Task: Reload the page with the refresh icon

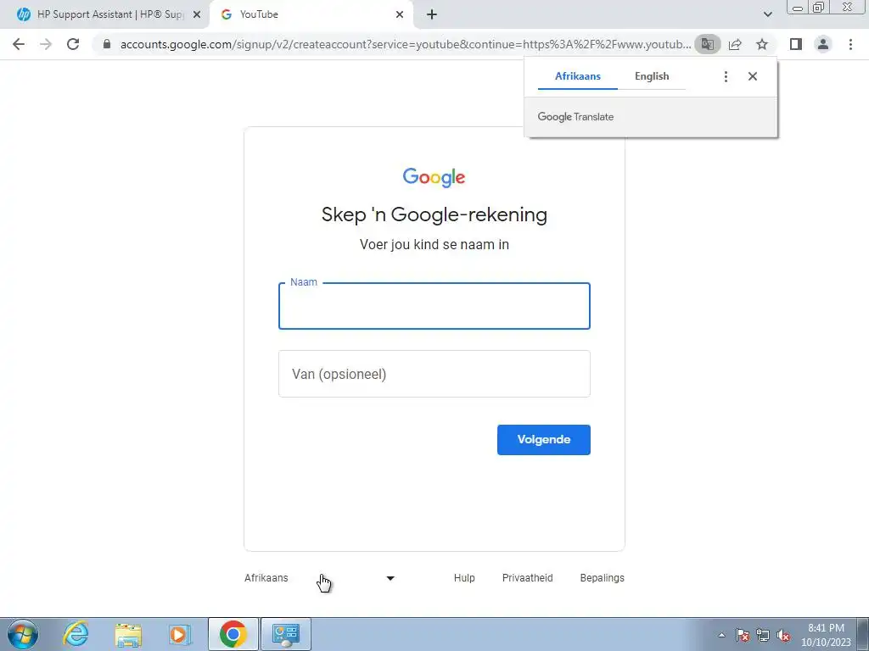Action: tap(73, 44)
